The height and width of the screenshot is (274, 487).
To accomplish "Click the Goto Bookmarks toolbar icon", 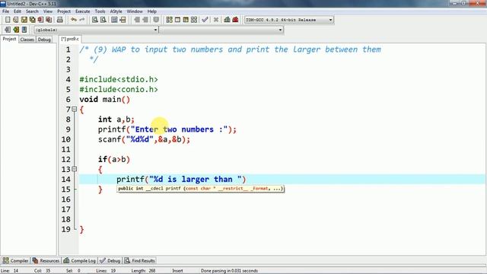I will [24, 30].
